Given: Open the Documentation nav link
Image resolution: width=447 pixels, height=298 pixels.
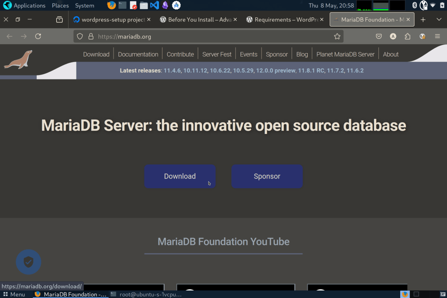Looking at the screenshot, I should click(x=138, y=54).
